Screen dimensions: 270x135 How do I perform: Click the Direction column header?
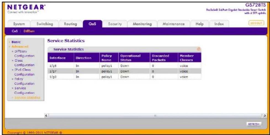point(87,58)
